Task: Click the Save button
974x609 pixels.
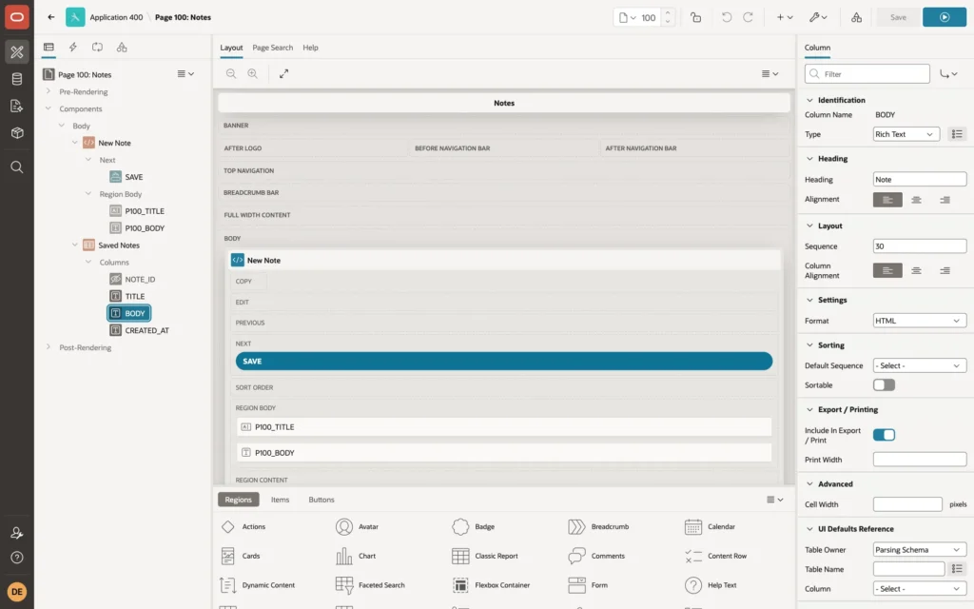Action: pyautogui.click(x=898, y=17)
